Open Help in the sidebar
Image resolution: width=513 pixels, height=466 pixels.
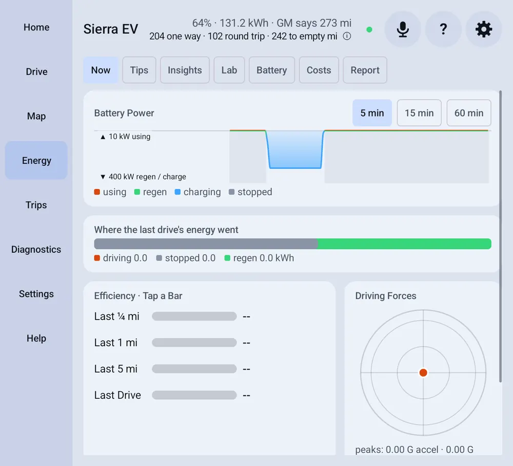point(36,338)
